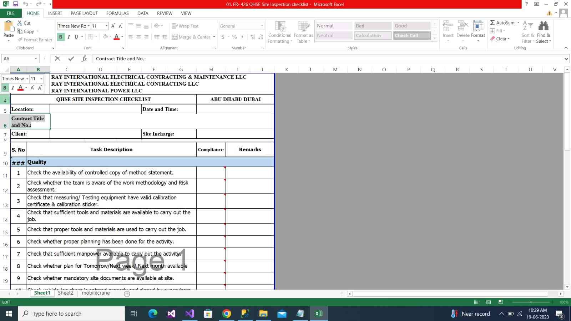Open the General number format dropdown

pyautogui.click(x=262, y=26)
